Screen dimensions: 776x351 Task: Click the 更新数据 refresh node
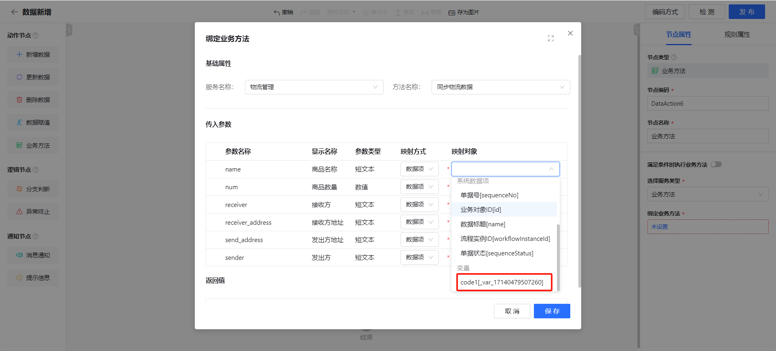tap(33, 77)
